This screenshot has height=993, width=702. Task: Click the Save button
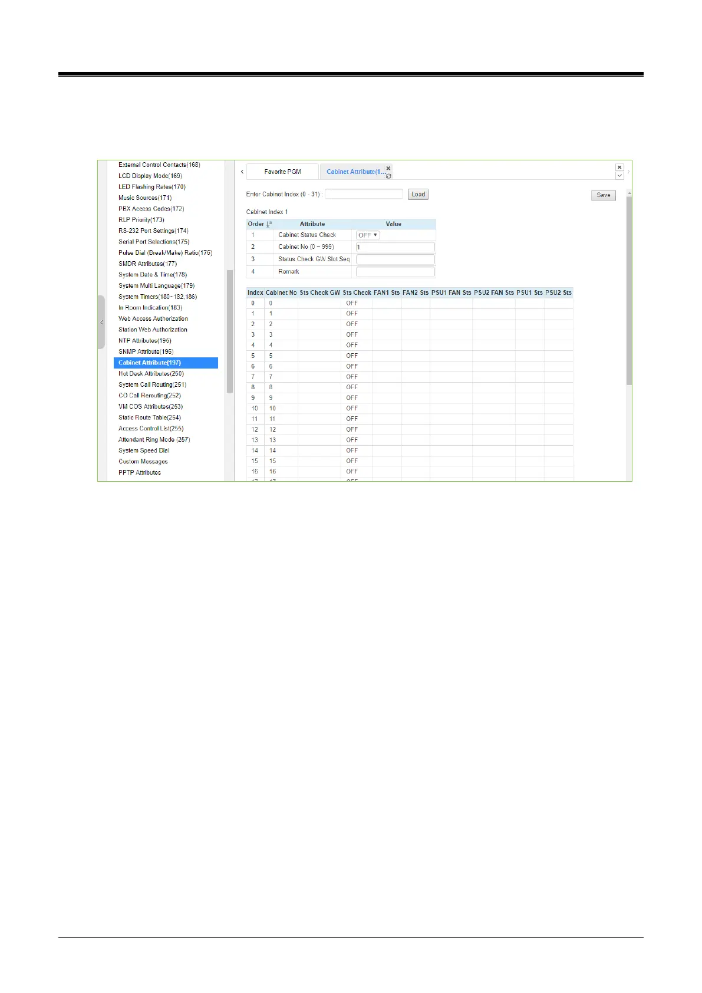click(x=603, y=195)
